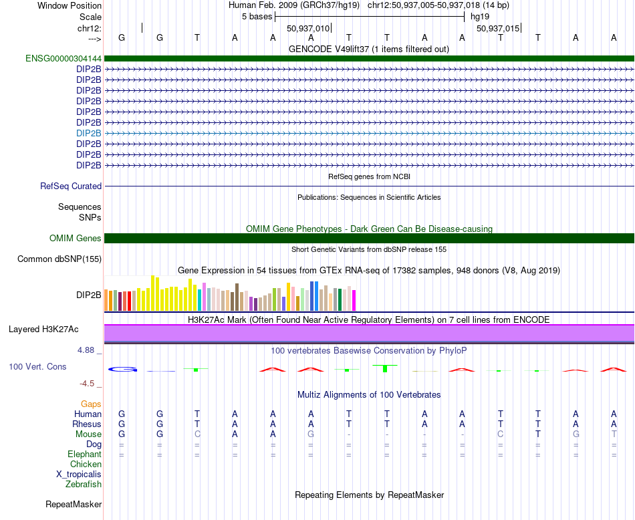Select the Human species label
The width and height of the screenshot is (635, 520).
(x=88, y=414)
